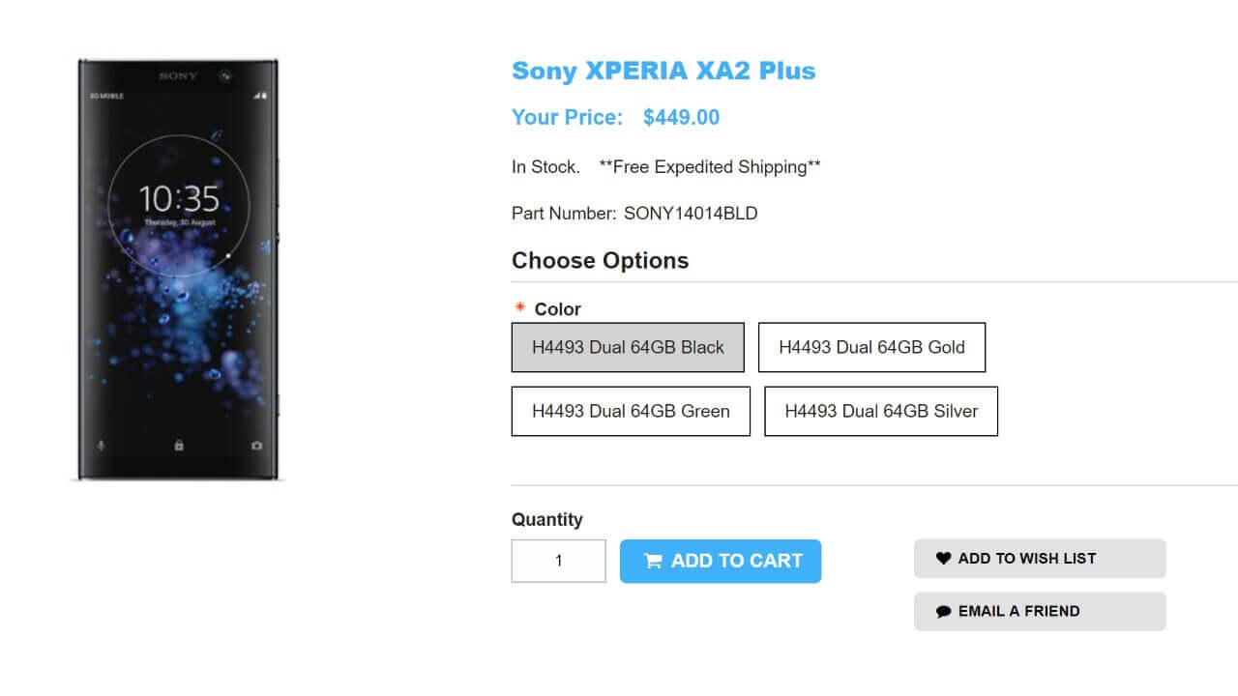
Task: Click the Quantity input field
Action: click(558, 561)
